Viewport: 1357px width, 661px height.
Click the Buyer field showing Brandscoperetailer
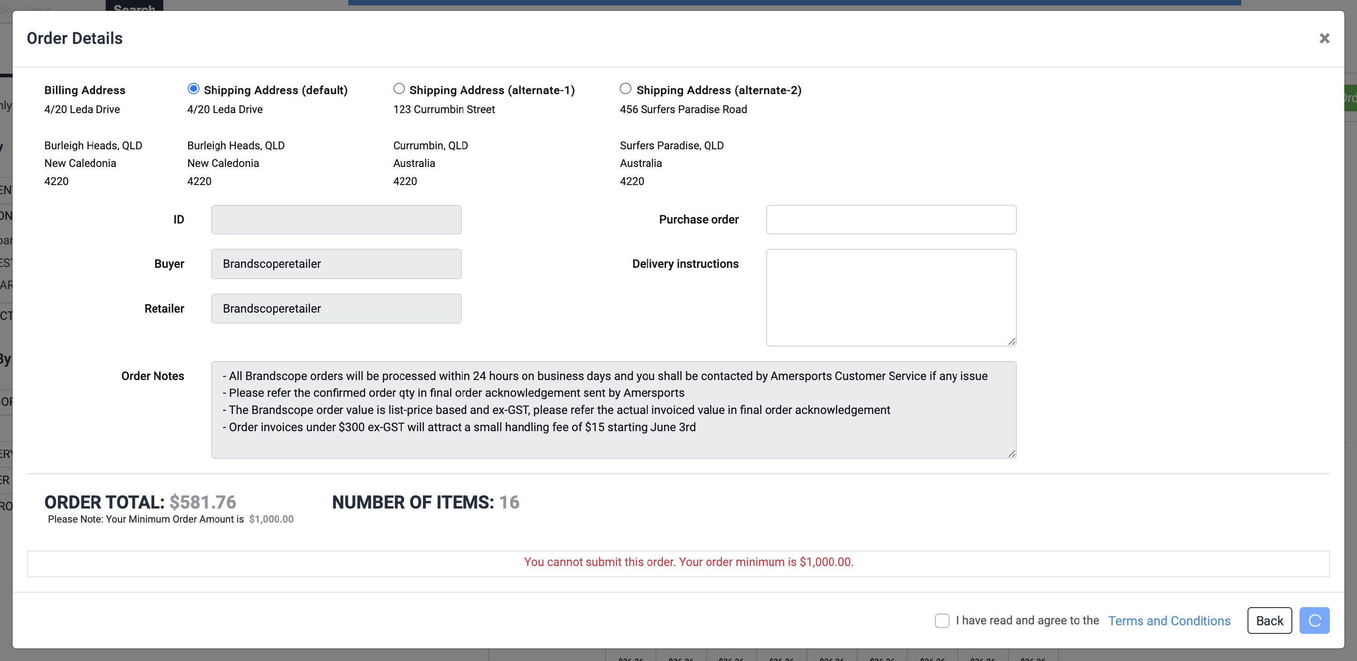tap(336, 264)
